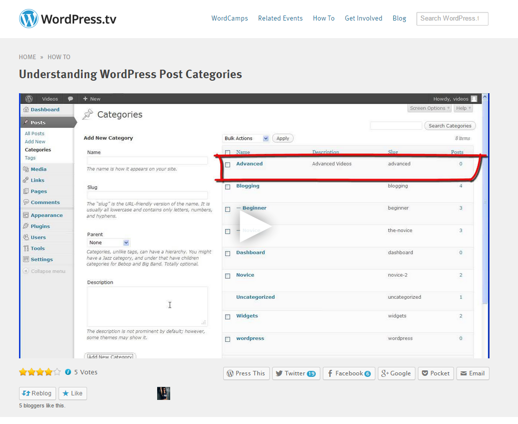Screen dimensions: 518x424
Task: Check the Beginner category checkbox
Action: click(228, 209)
